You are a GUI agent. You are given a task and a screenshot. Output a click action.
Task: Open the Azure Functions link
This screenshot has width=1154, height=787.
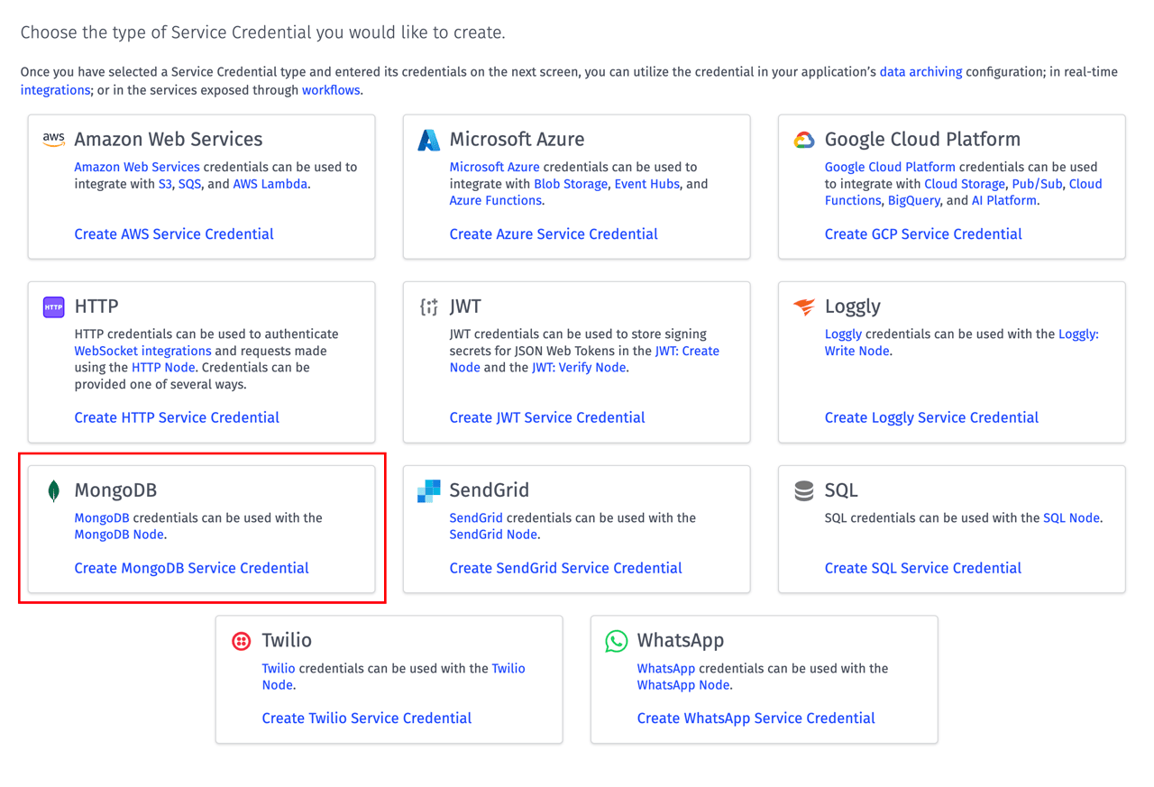(494, 200)
